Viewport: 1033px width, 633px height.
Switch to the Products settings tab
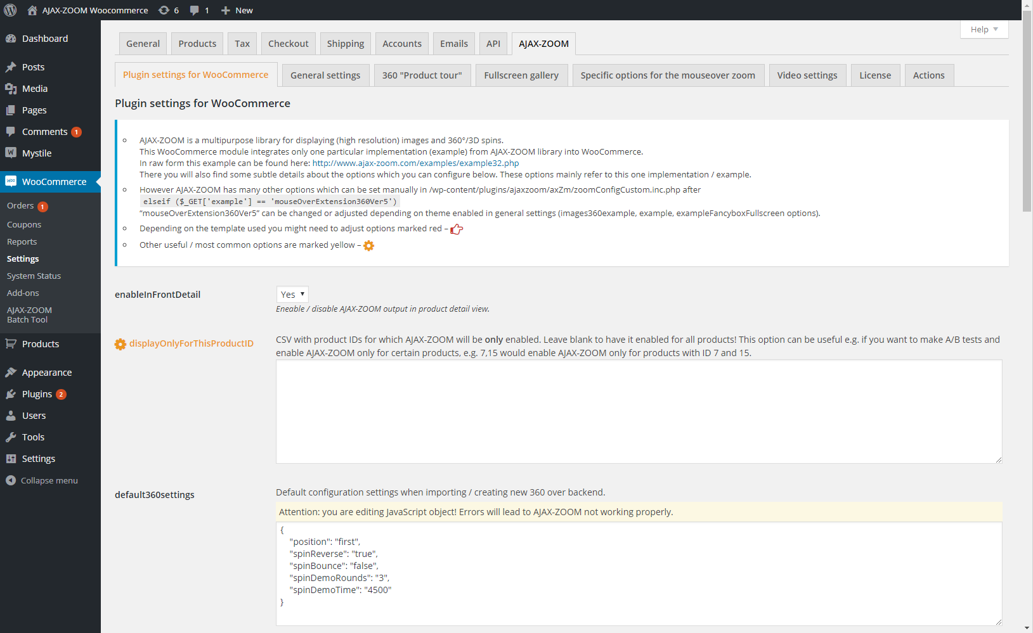197,44
